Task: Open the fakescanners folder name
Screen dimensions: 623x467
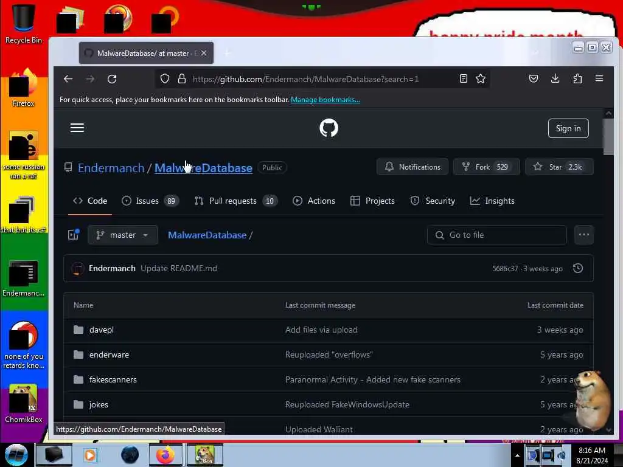Action: tap(113, 379)
